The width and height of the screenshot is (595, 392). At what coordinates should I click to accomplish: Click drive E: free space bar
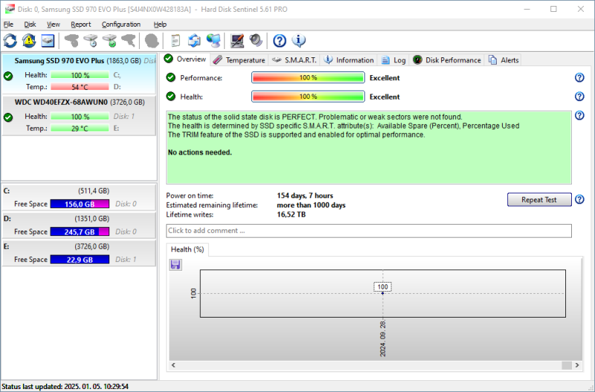(80, 260)
